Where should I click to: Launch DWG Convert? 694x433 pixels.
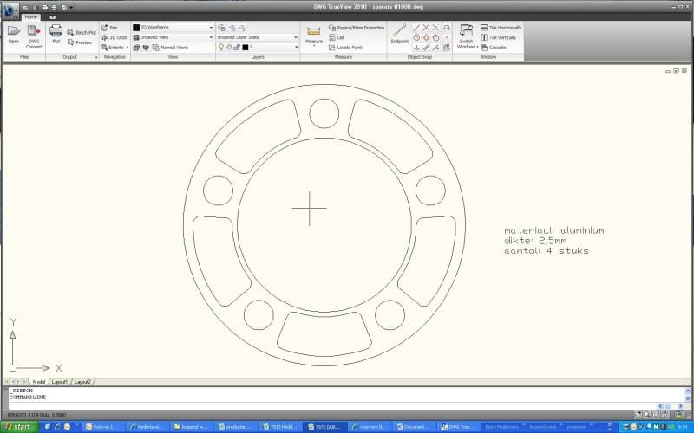coord(34,36)
